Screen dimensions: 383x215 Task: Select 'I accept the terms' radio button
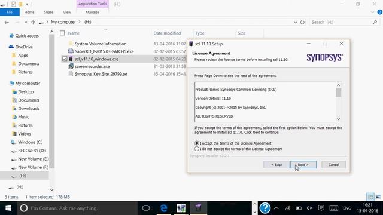click(197, 143)
